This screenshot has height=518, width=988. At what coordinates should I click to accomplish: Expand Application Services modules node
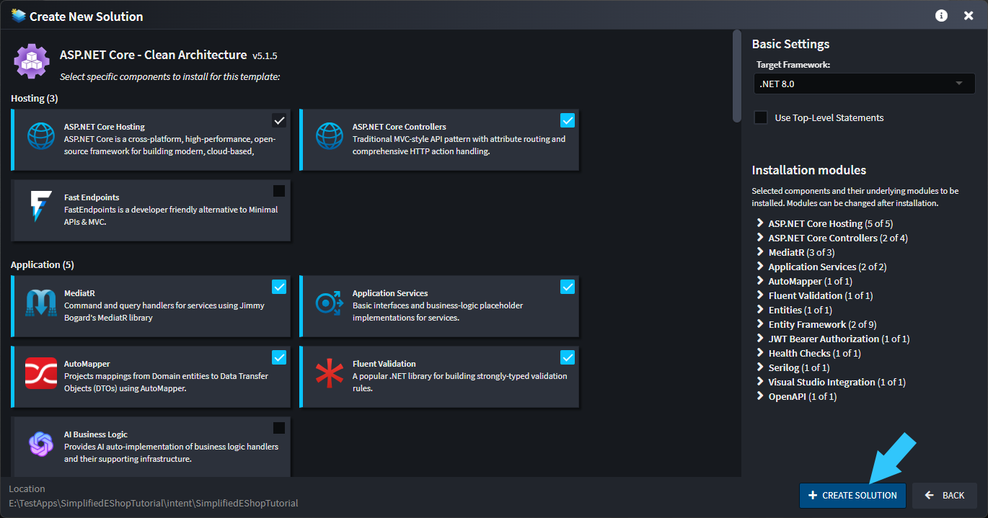coord(760,267)
